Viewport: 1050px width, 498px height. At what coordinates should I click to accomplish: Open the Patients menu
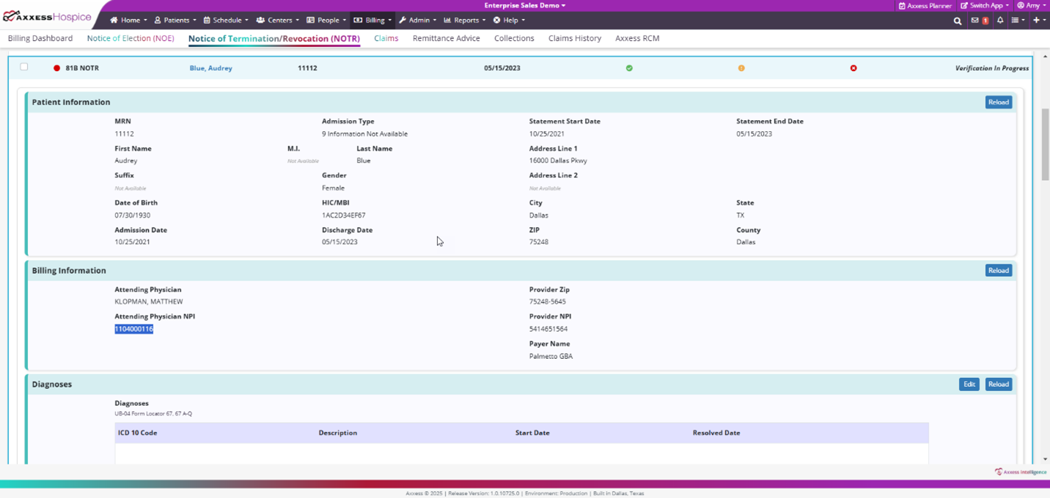[175, 21]
